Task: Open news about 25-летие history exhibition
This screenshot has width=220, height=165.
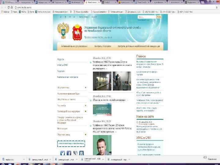Action: 112,65
